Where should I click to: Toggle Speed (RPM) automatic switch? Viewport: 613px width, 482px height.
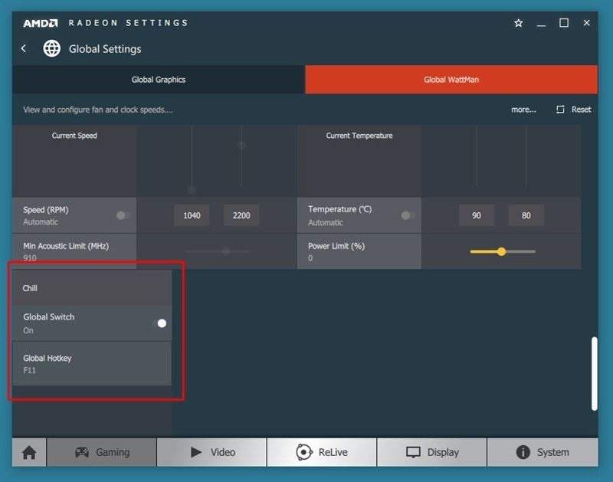[123, 215]
